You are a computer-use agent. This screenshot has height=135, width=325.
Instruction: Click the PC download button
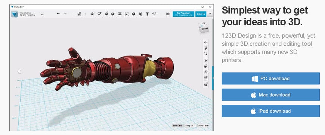click(270, 78)
